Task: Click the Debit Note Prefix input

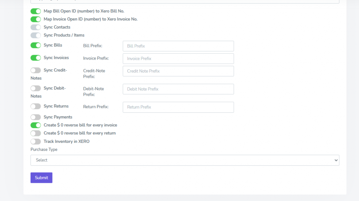Action: click(178, 89)
